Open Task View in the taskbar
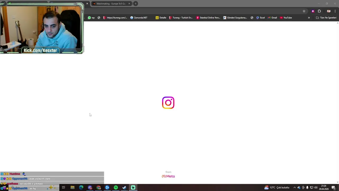 click(63, 188)
